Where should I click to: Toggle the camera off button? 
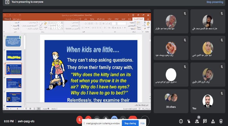pos(88,118)
